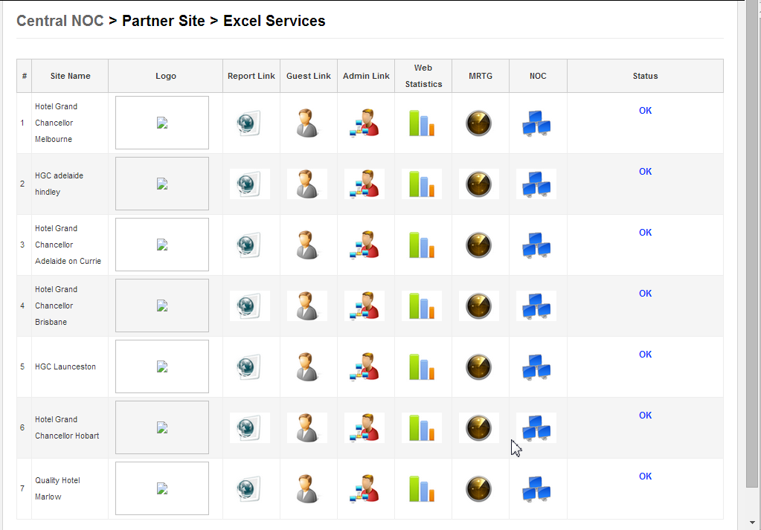The image size is (761, 530).
Task: Click OK status for HGC adelaide hindley
Action: click(645, 172)
